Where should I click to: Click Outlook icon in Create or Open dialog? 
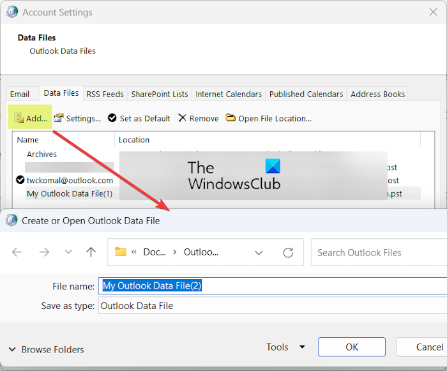pyautogui.click(x=11, y=220)
